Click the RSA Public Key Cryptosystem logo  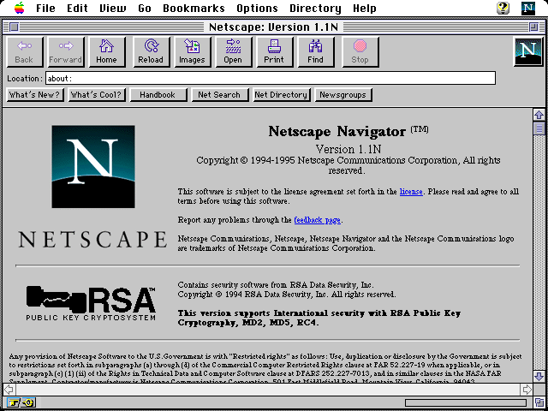pyautogui.click(x=91, y=303)
